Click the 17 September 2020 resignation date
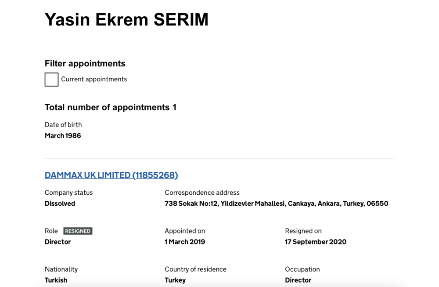 (316, 242)
